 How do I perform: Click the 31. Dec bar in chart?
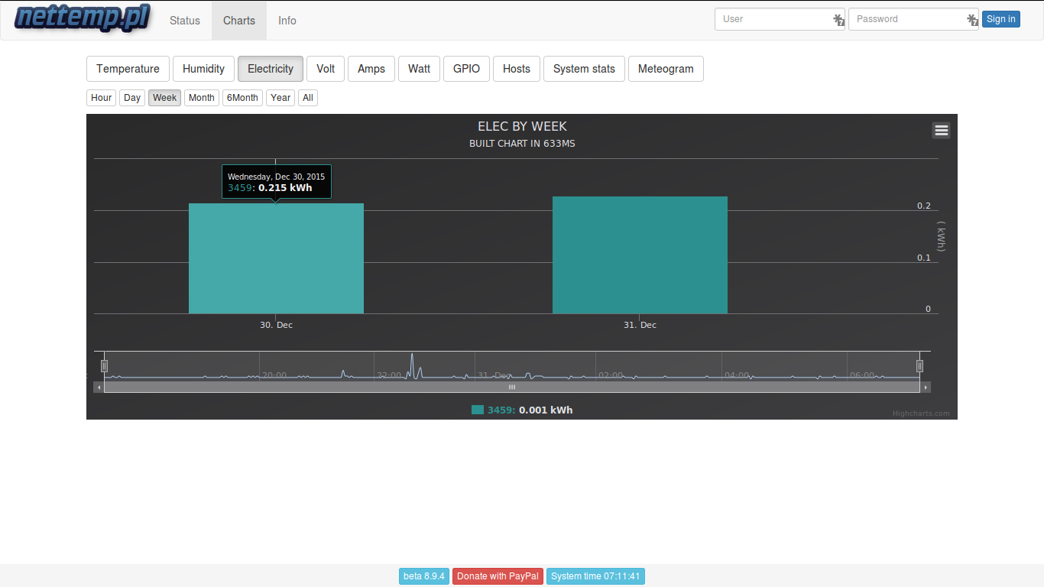click(x=640, y=255)
